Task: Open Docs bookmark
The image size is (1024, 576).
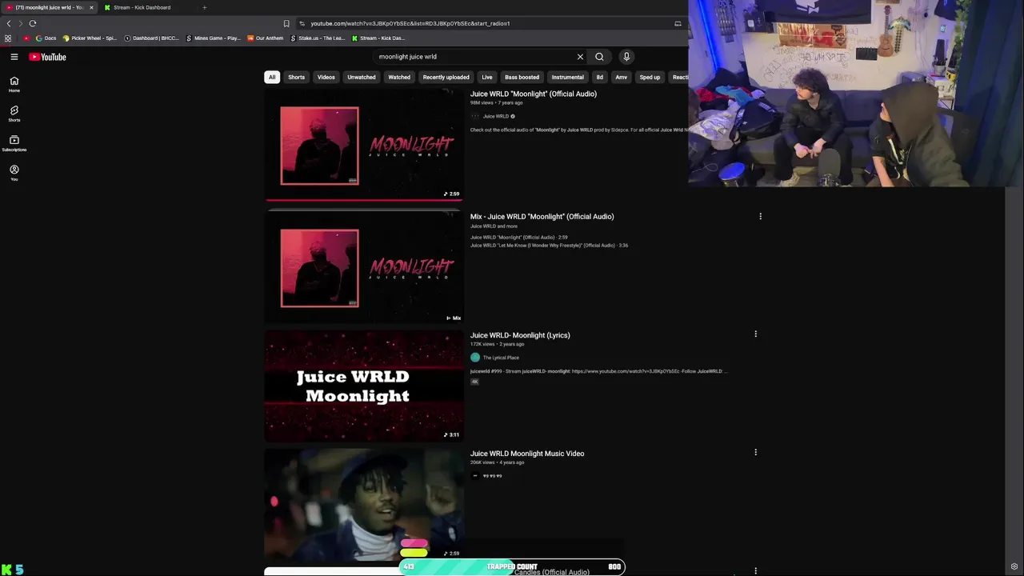Action: (x=46, y=38)
